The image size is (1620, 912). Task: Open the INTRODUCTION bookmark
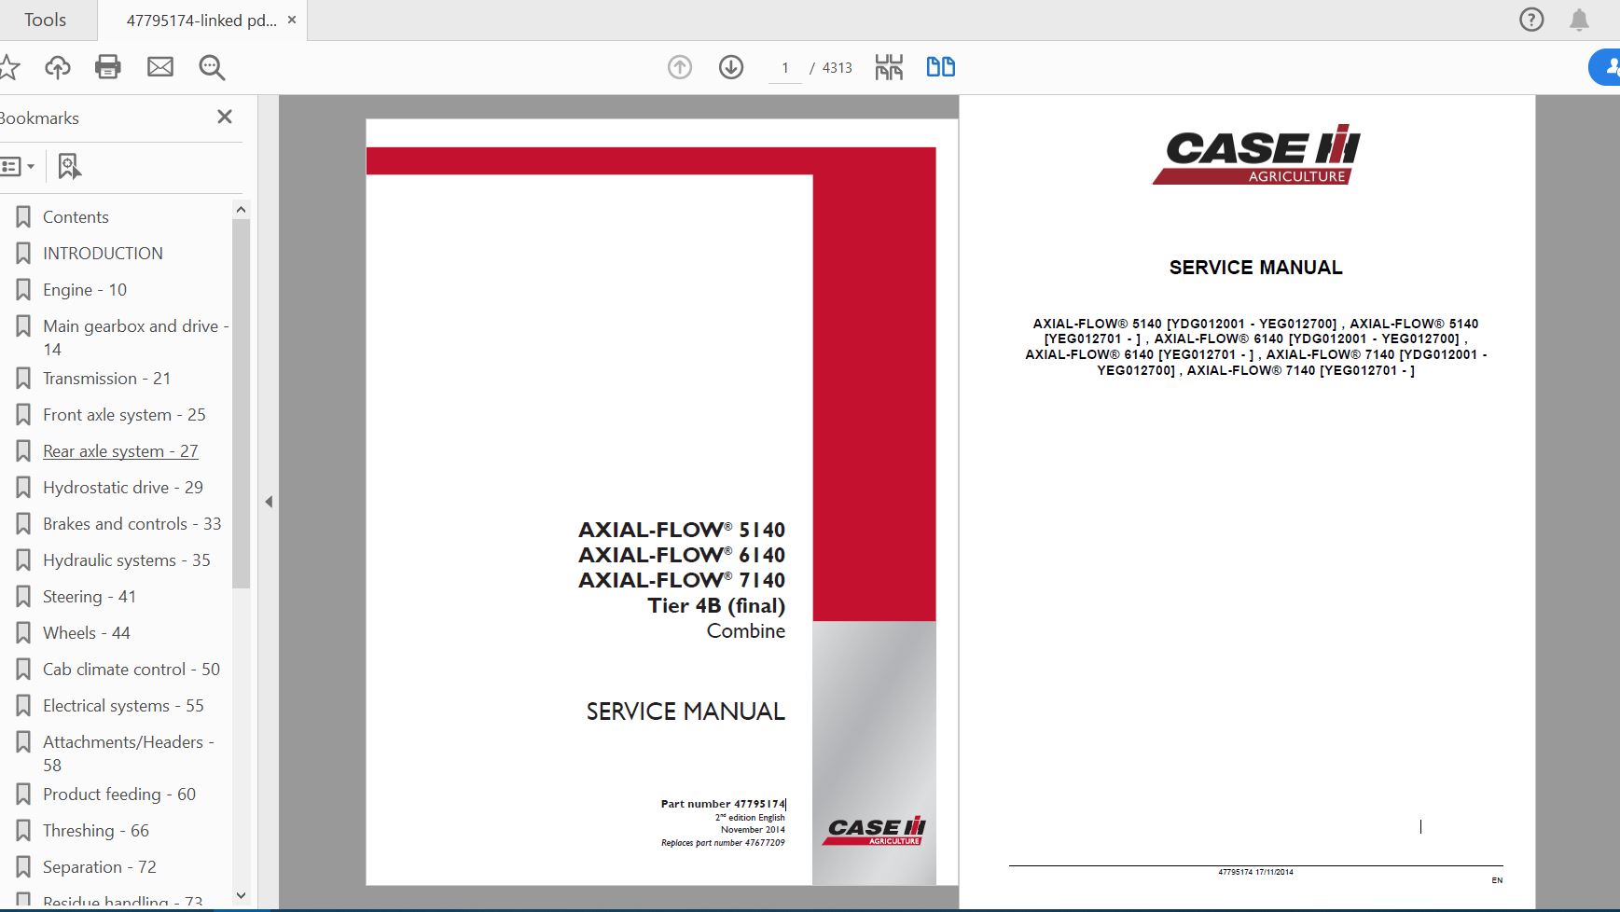coord(103,254)
